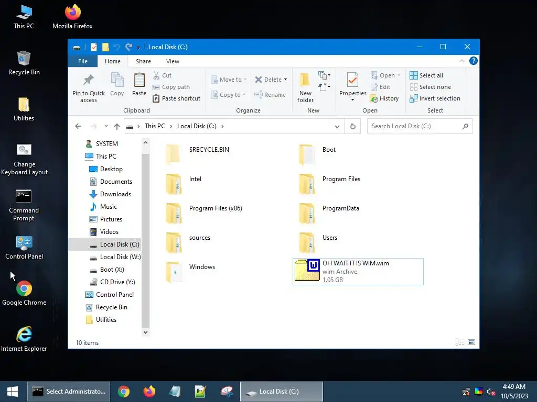Viewport: 537px width, 402px height.
Task: Expand the Open button dropdown arrow
Action: point(399,75)
